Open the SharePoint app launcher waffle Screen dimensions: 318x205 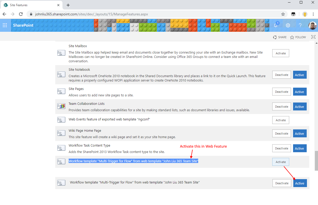[x=5, y=25]
